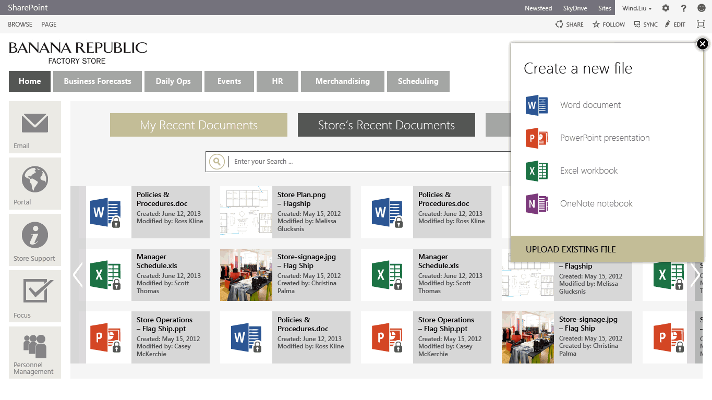Open the Portal globe tile
This screenshot has height=400, width=712.
point(35,184)
